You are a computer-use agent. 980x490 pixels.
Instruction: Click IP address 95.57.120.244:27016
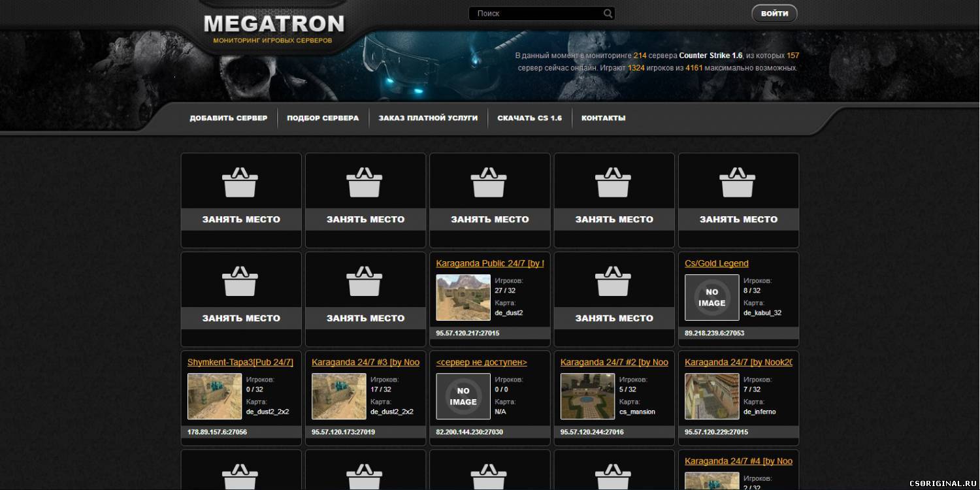pyautogui.click(x=592, y=432)
